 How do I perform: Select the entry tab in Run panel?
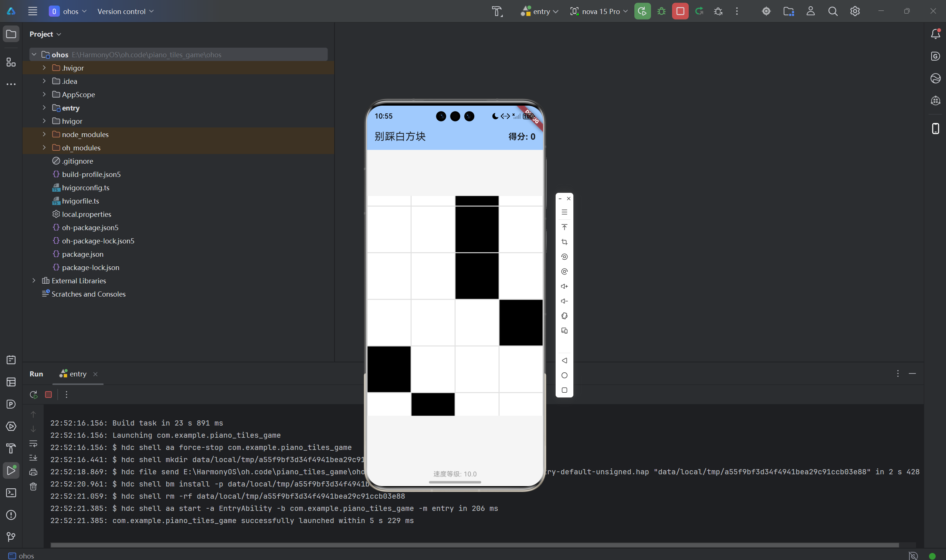[77, 374]
